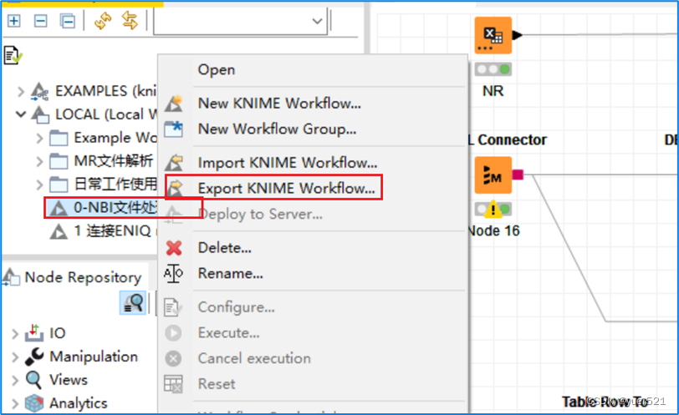This screenshot has height=415, width=679.
Task: Select the 0-NBI文件处 workflow
Action: (x=103, y=207)
